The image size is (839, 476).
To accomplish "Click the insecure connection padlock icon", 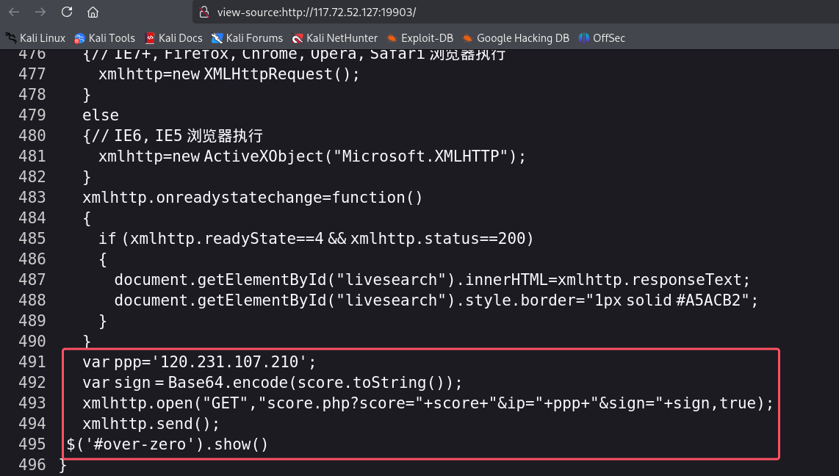I will [x=204, y=12].
